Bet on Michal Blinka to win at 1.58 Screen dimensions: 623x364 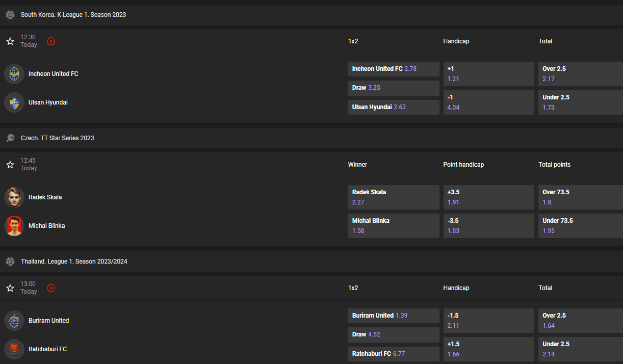[x=394, y=226]
